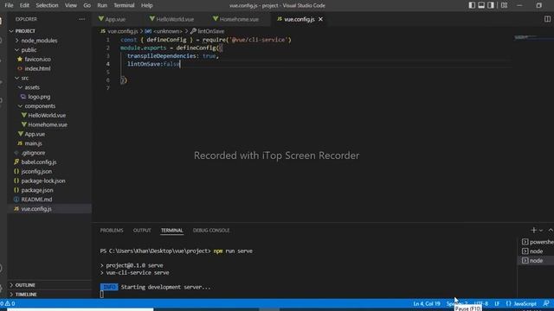Maximize the panel with the up chevron
Viewport: 554px width, 311px height.
pos(551,231)
